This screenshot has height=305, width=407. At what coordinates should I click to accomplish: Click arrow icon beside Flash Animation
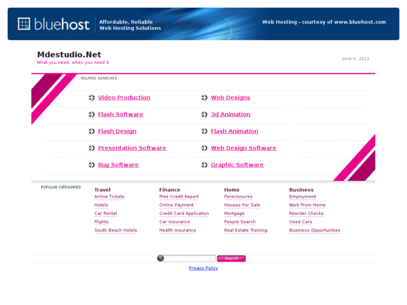pyautogui.click(x=204, y=132)
